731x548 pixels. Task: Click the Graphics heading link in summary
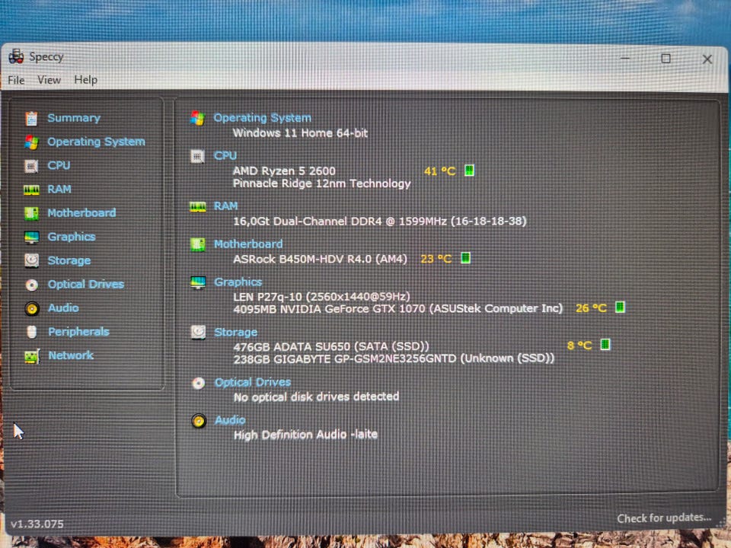click(238, 282)
